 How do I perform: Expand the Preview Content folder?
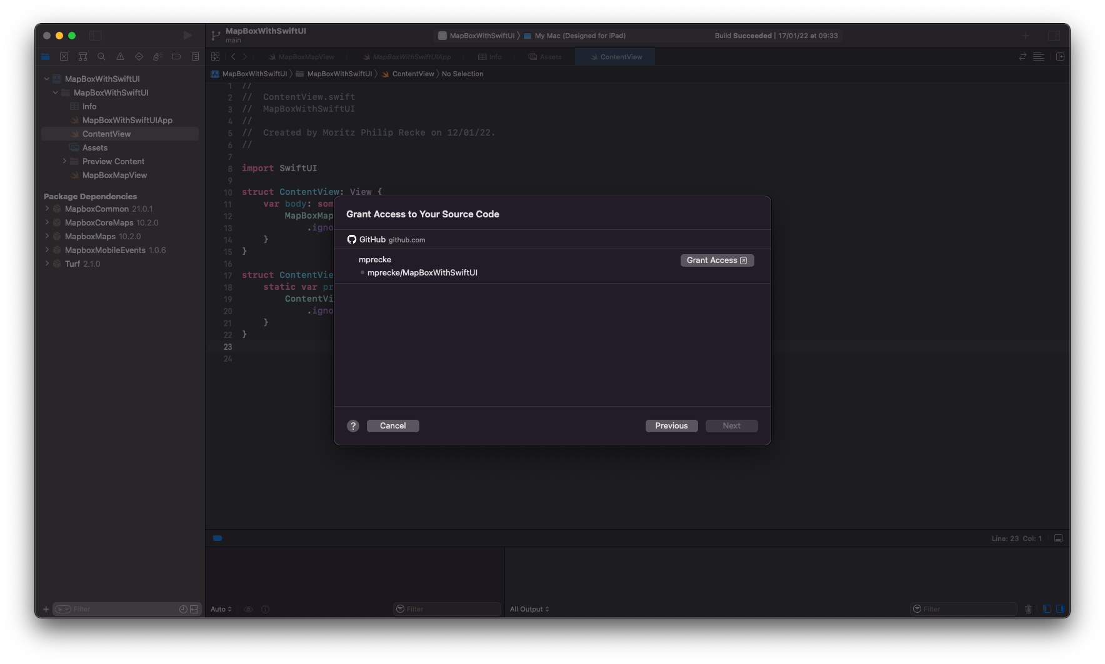point(64,161)
